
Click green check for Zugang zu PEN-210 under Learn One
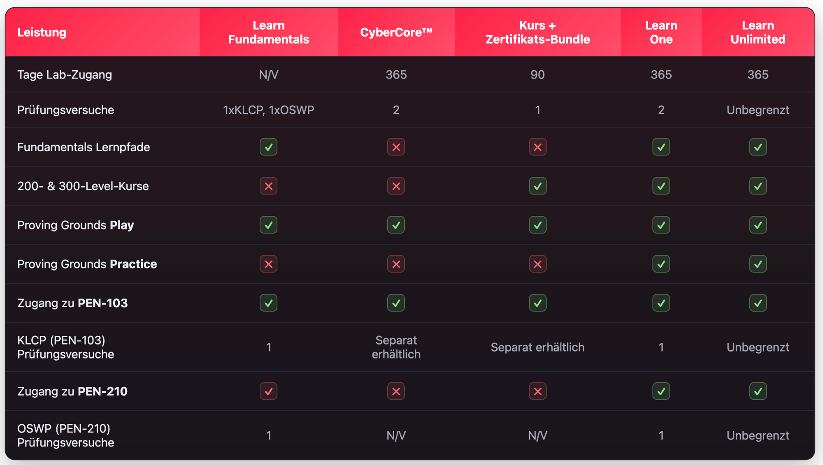coord(661,391)
